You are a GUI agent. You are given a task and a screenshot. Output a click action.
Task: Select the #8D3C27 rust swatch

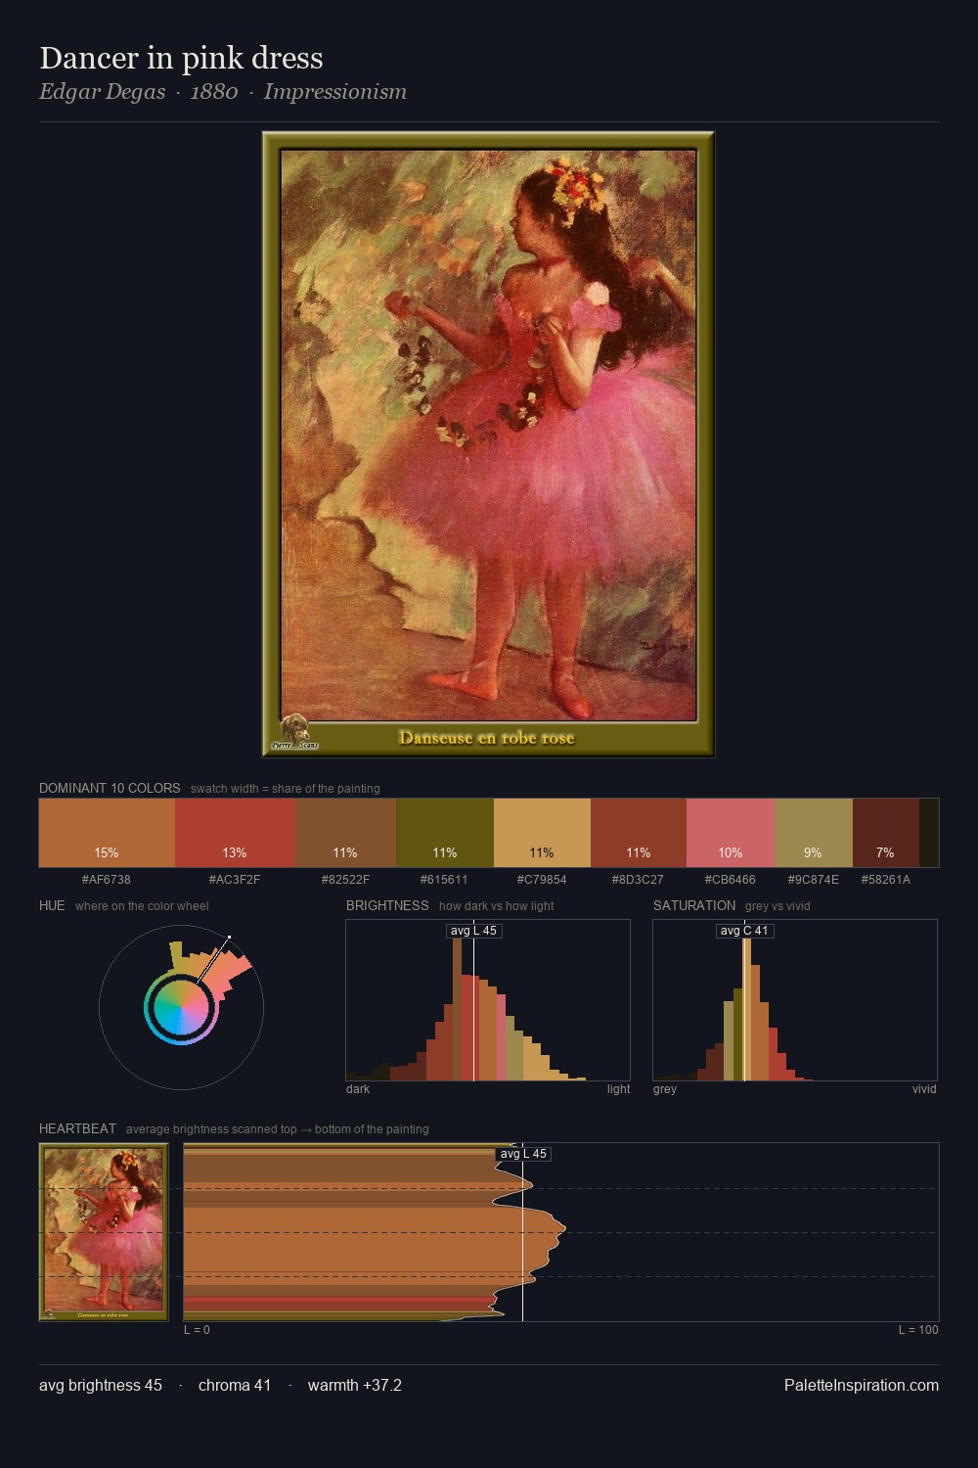(x=639, y=833)
